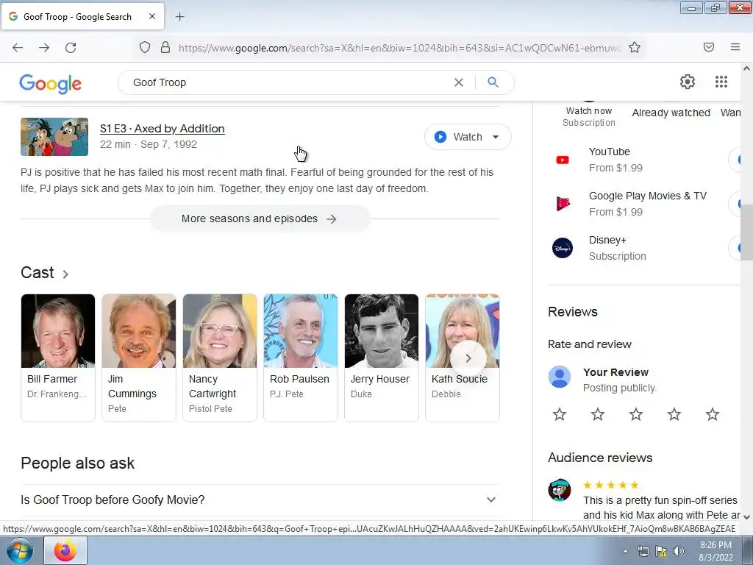Rate five stars
This screenshot has height=565, width=753.
[x=712, y=414]
